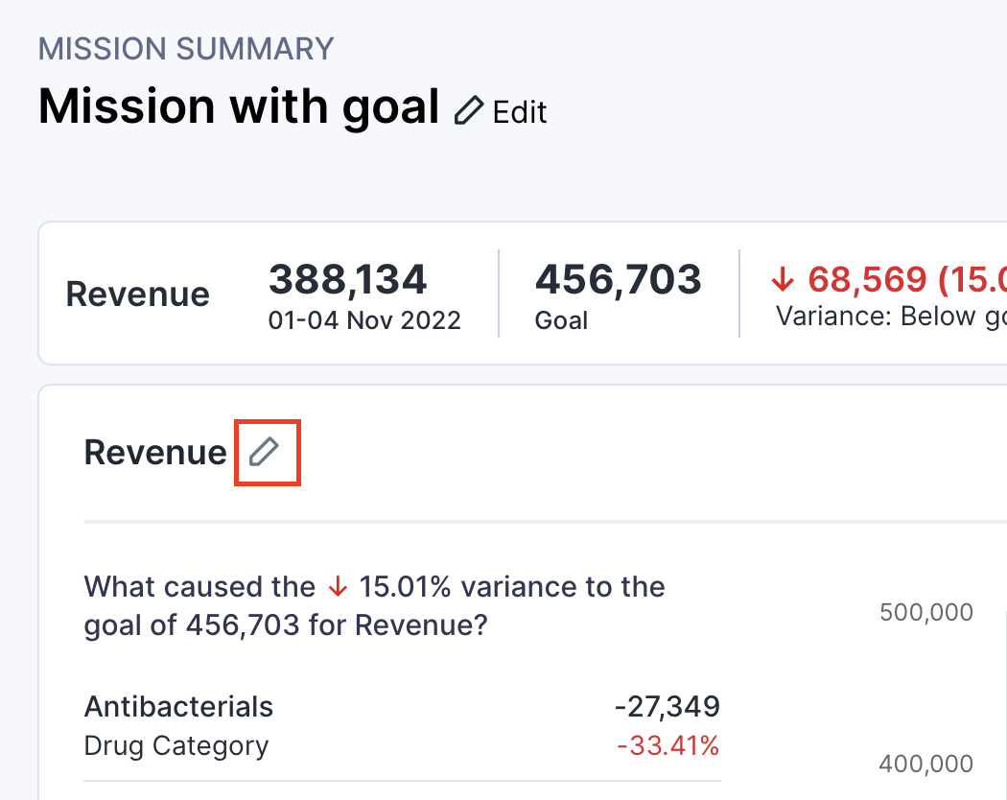1007x800 pixels.
Task: Click the Goal label under 456,703
Action: (x=561, y=320)
